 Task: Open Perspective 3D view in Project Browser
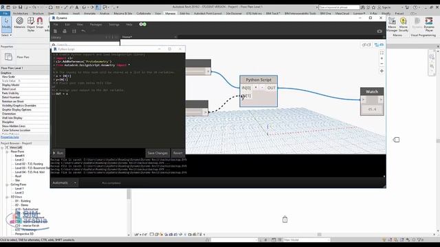pyautogui.click(x=24, y=234)
